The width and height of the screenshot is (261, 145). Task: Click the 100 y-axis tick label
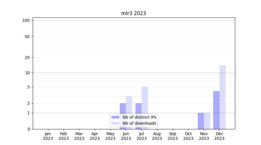(26, 20)
